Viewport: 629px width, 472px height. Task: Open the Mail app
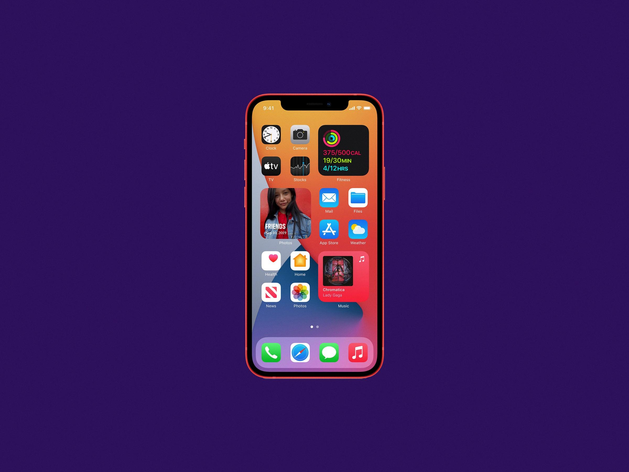328,202
